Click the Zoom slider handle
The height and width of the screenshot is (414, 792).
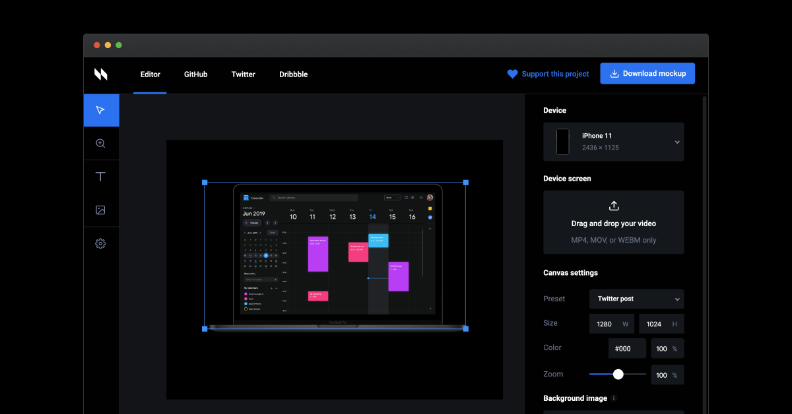click(x=618, y=374)
